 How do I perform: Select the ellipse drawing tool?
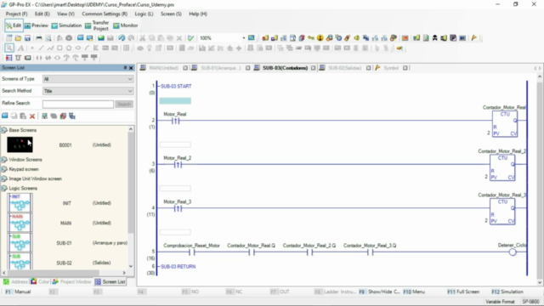coord(78,48)
